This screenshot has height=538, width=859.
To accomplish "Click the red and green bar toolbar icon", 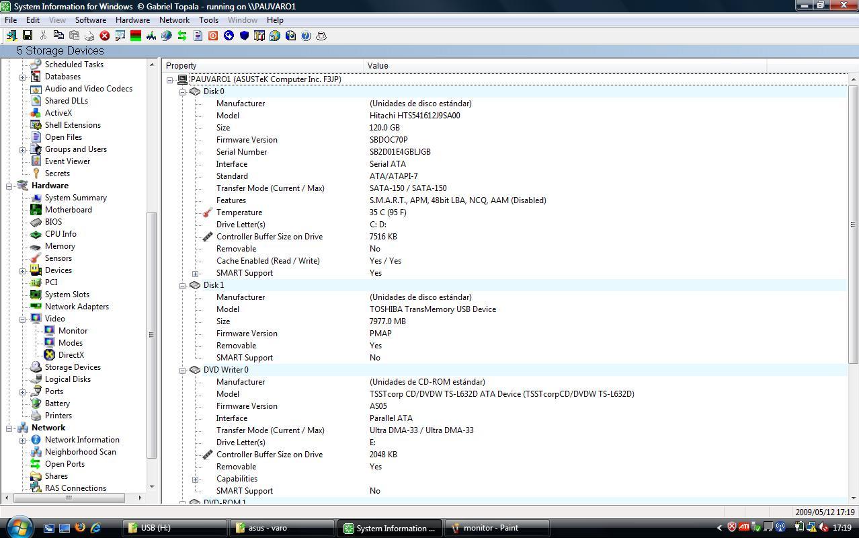I will (136, 35).
